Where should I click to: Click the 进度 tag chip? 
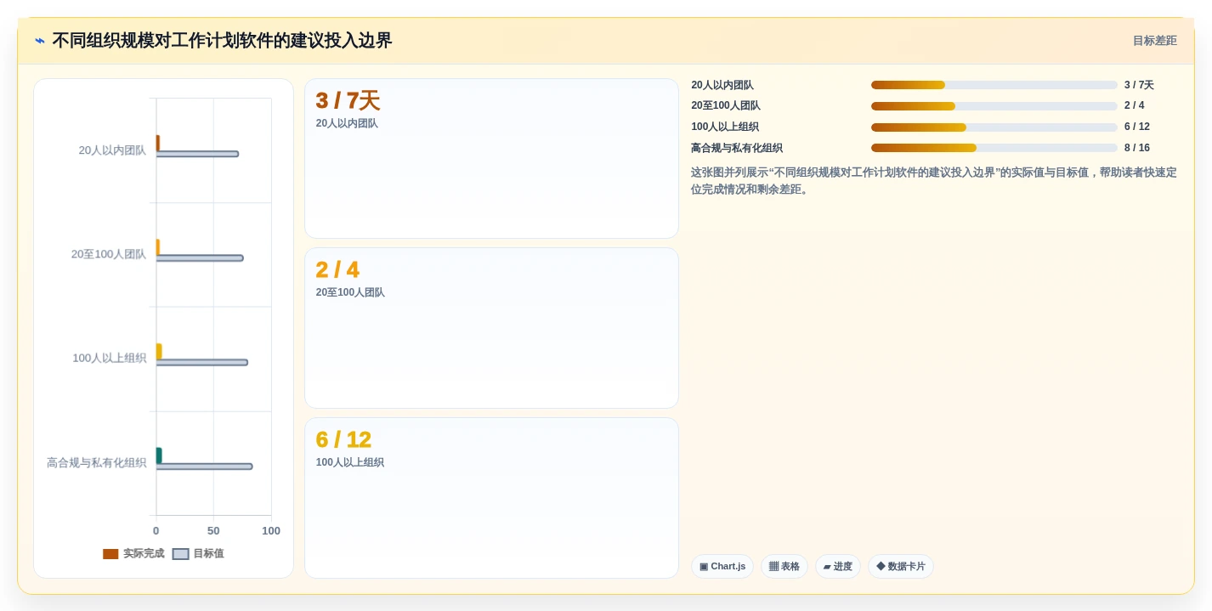838,567
